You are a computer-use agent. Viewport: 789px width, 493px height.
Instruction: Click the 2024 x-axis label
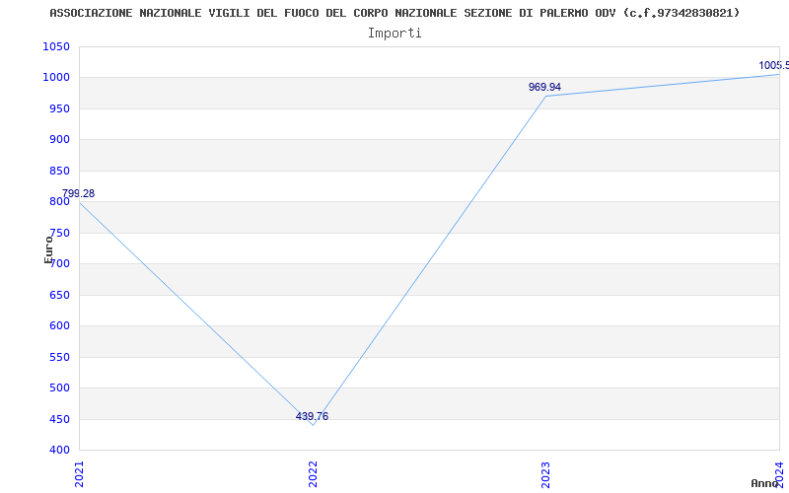tap(779, 473)
